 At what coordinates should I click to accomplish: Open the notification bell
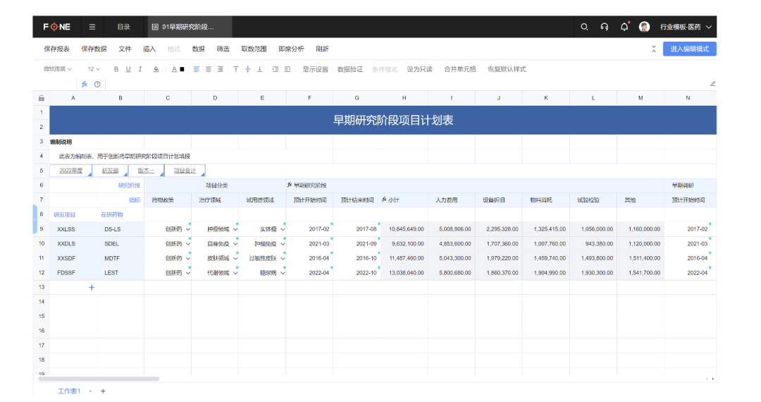click(x=624, y=27)
